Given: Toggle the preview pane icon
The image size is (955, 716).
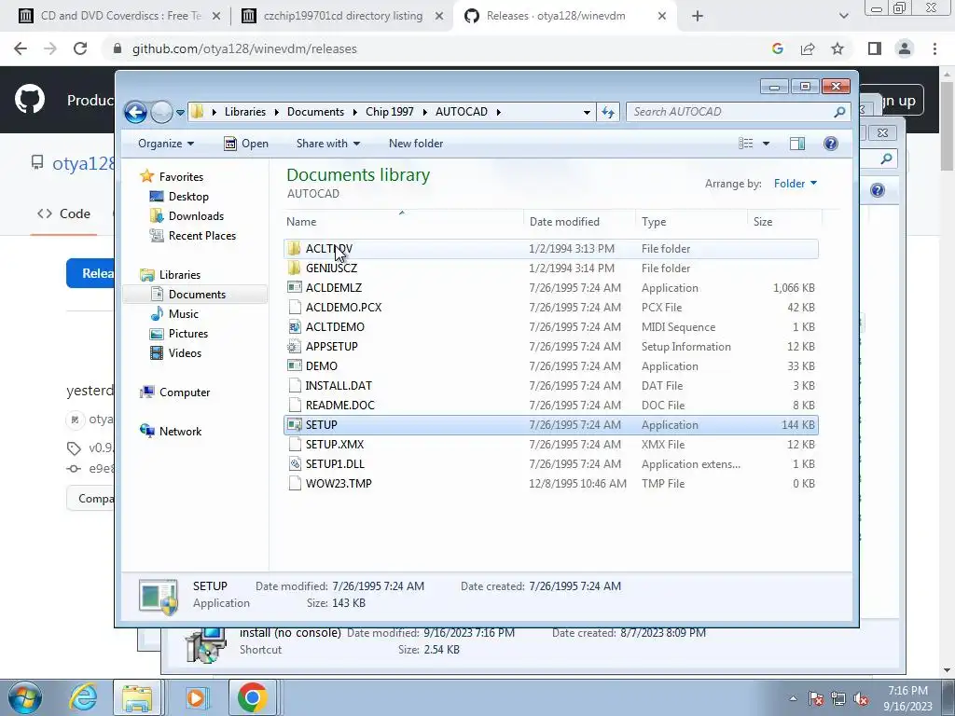Looking at the screenshot, I should pyautogui.click(x=797, y=144).
